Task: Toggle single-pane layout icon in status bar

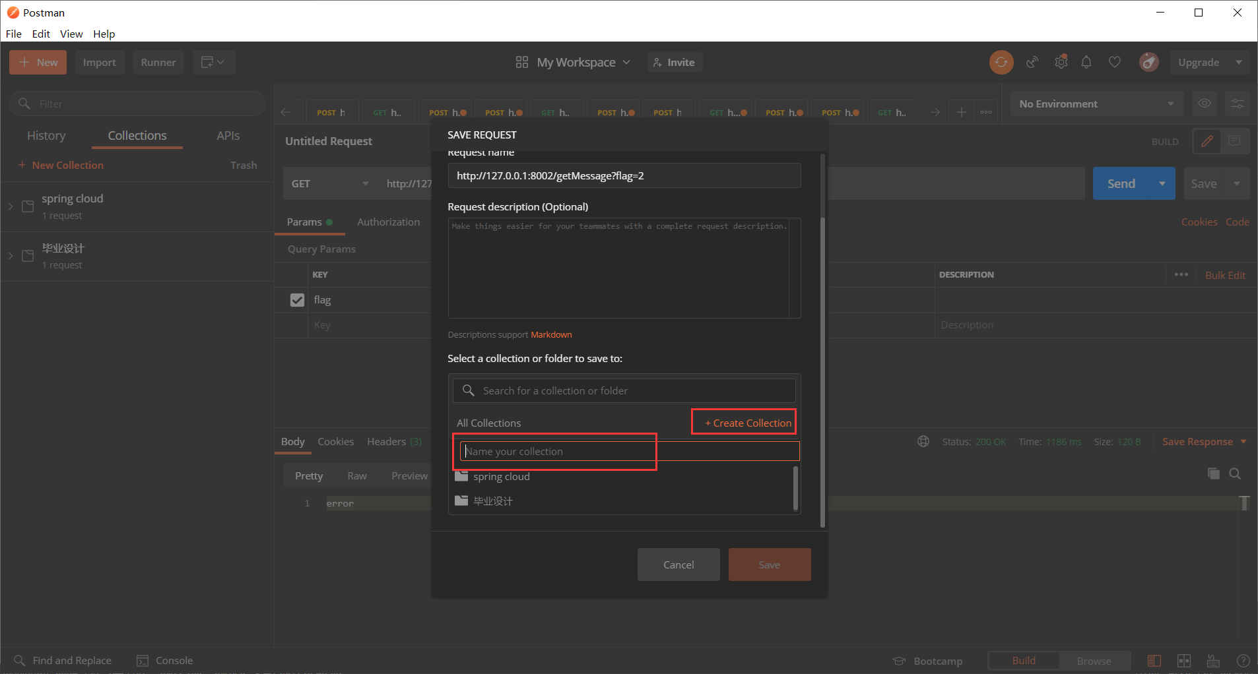Action: (1154, 661)
